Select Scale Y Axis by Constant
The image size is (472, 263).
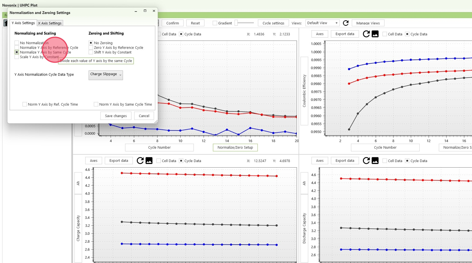point(17,57)
